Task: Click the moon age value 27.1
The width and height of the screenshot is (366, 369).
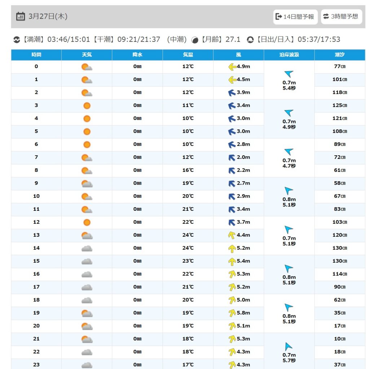Action: coord(233,40)
